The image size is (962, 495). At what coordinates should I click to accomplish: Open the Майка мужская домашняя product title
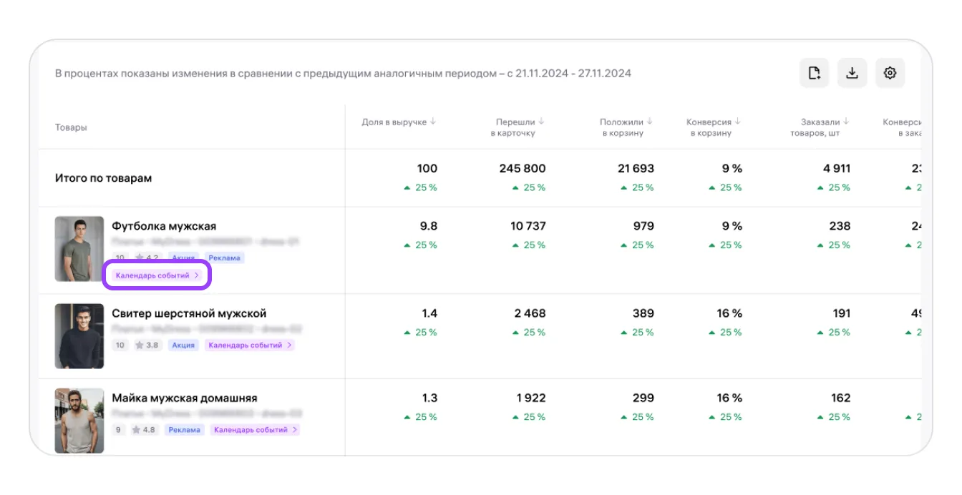[x=184, y=398]
